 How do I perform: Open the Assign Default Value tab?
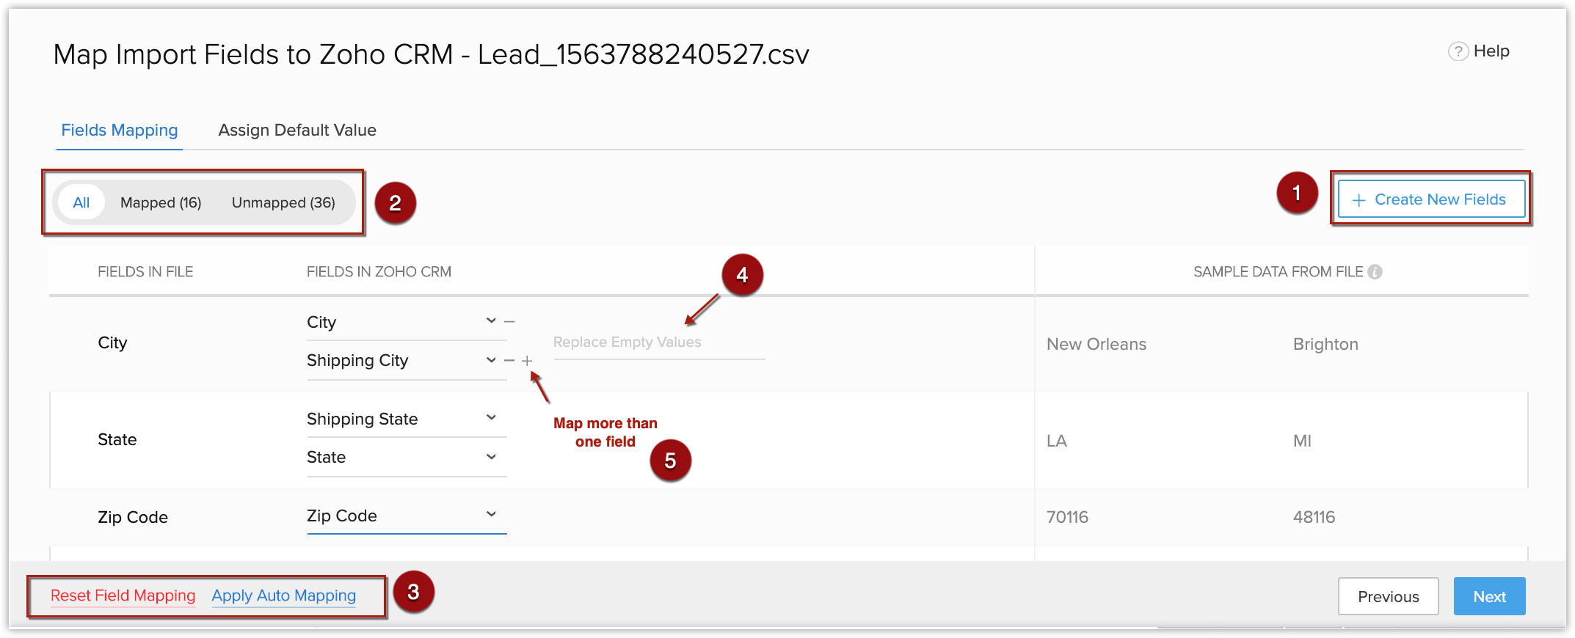coord(297,130)
